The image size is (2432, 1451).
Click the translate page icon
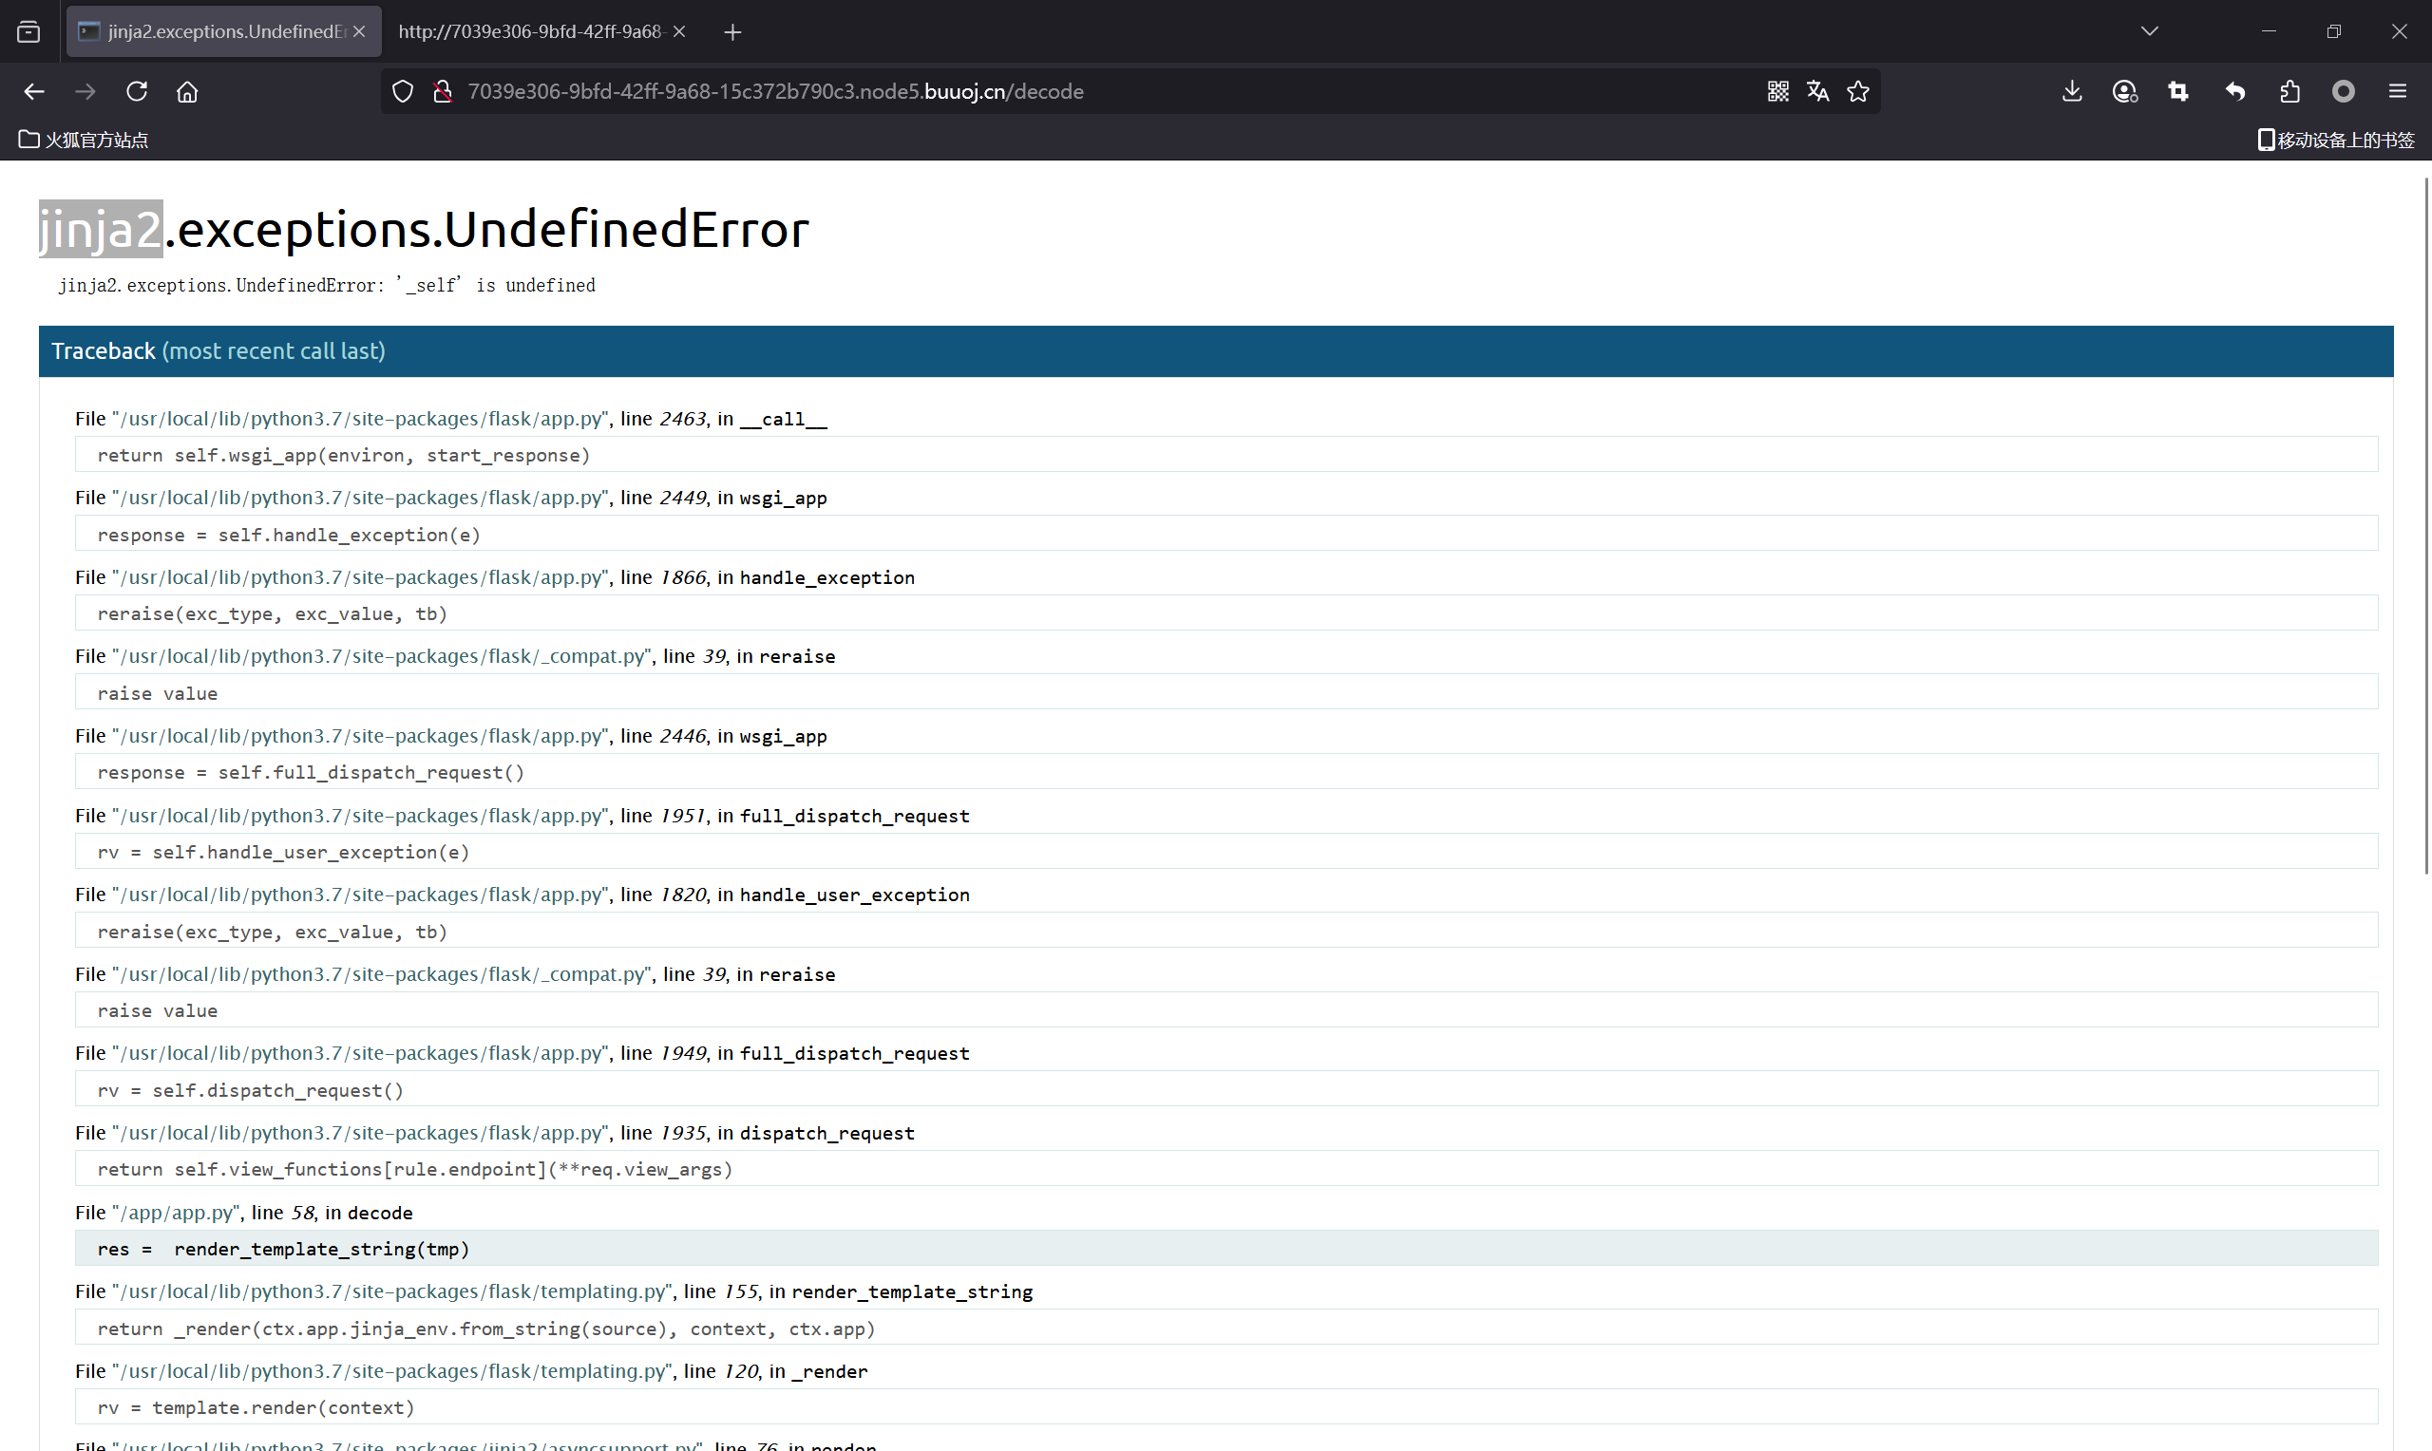coord(1818,91)
